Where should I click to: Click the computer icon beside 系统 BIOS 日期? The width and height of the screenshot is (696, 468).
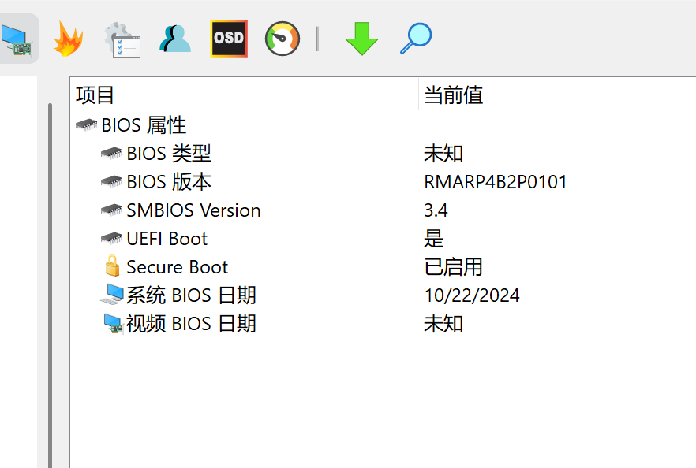pos(112,295)
